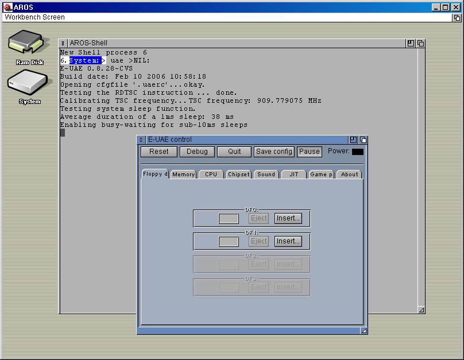464x360 pixels.
Task: Switch to the Floppy disks tab
Action: [x=155, y=174]
